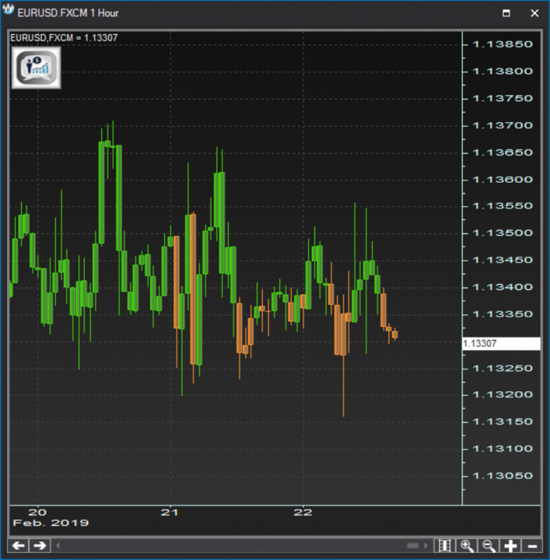Click the scroll-forward right arrow button
550x560 pixels.
point(40,545)
